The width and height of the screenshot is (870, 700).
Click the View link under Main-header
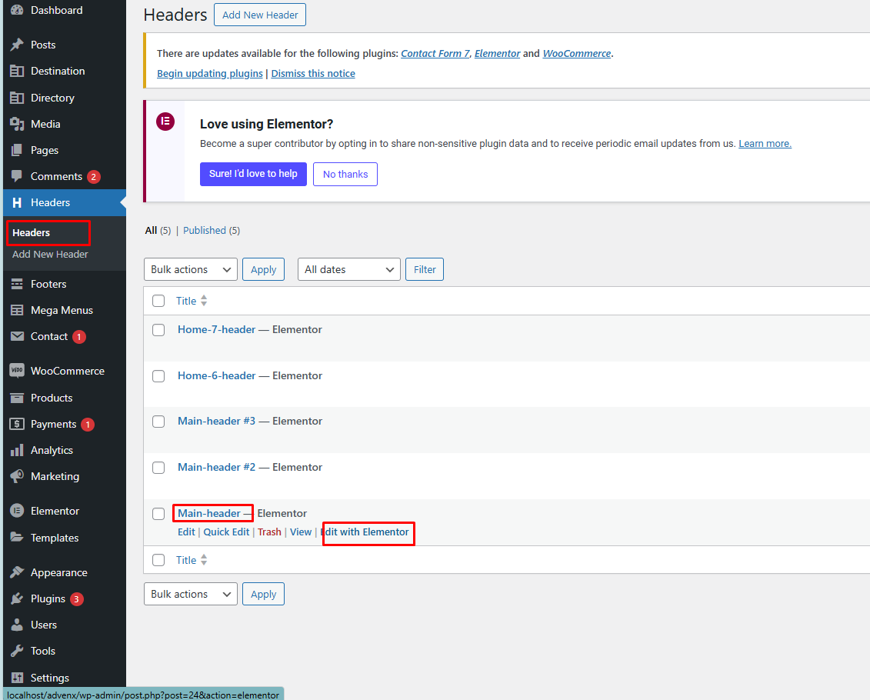[301, 532]
